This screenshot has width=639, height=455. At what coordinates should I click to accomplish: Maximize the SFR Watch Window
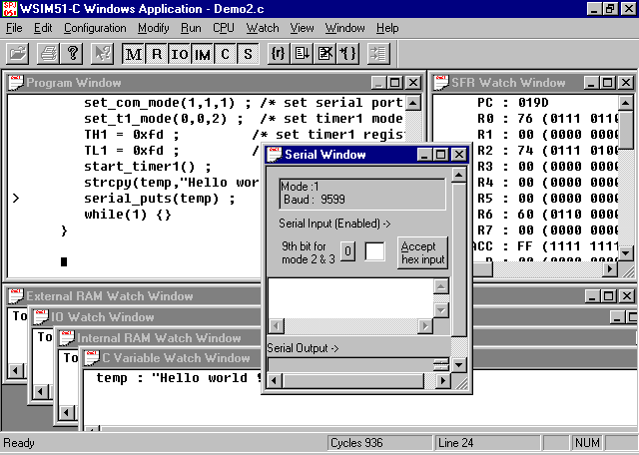(x=607, y=83)
